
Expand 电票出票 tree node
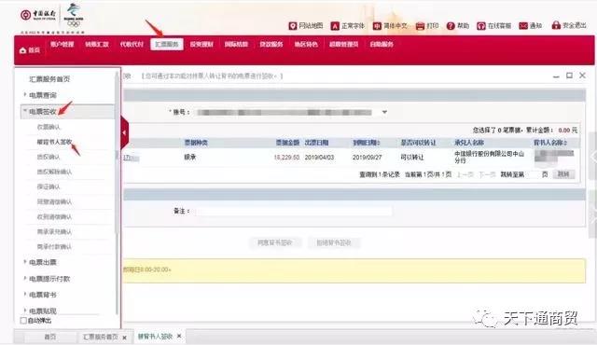(x=25, y=262)
